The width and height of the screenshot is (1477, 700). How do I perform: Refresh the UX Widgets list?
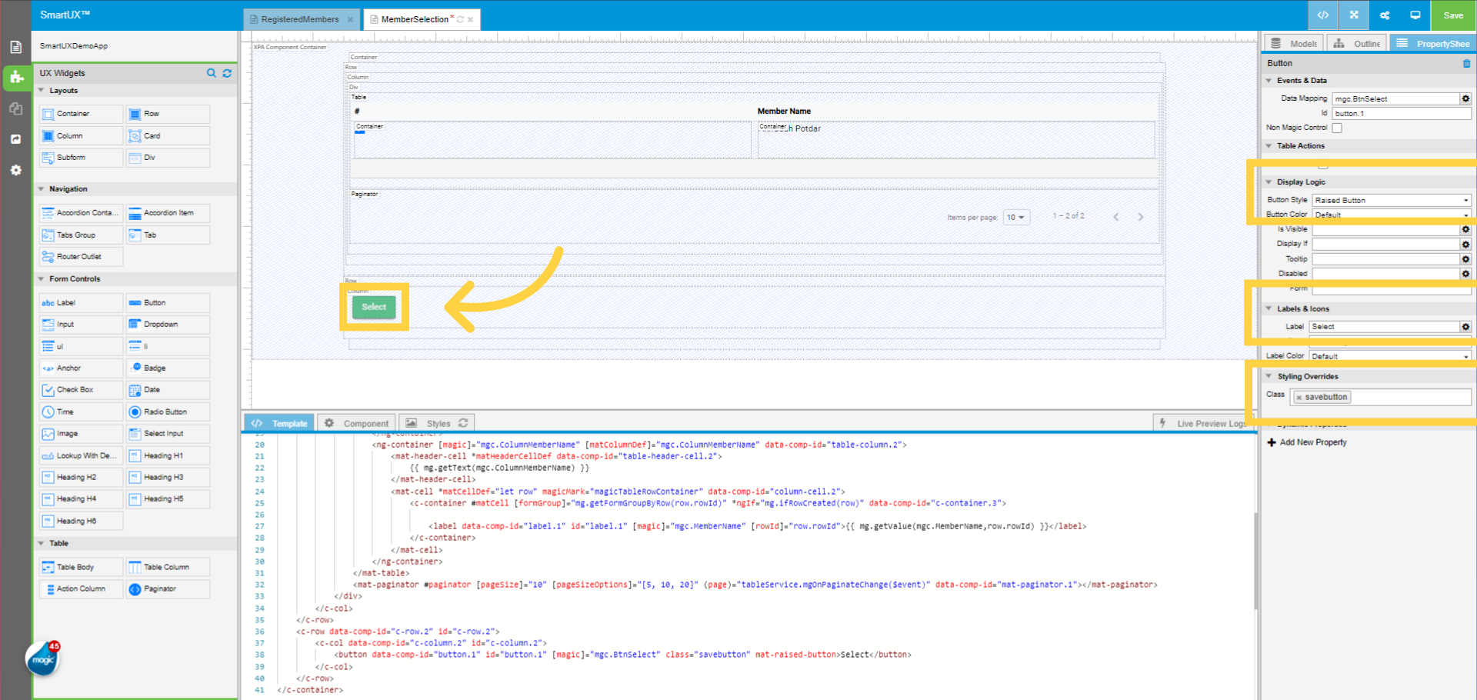[x=227, y=73]
